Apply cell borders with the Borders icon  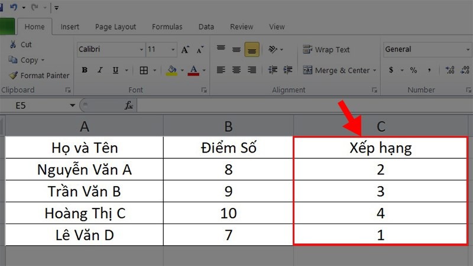(144, 70)
